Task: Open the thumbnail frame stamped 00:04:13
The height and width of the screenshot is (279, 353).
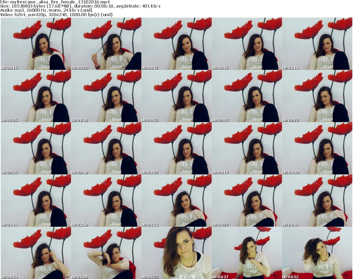Action: pyautogui.click(x=176, y=201)
